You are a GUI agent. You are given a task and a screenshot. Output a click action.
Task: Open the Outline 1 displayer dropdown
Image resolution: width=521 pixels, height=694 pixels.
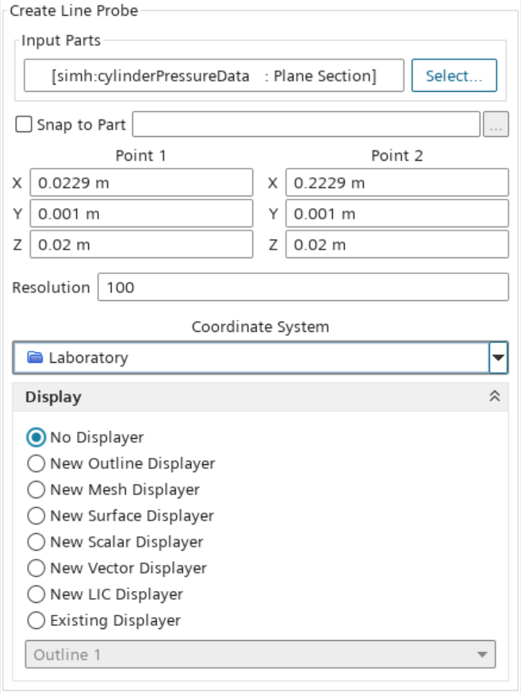click(260, 655)
